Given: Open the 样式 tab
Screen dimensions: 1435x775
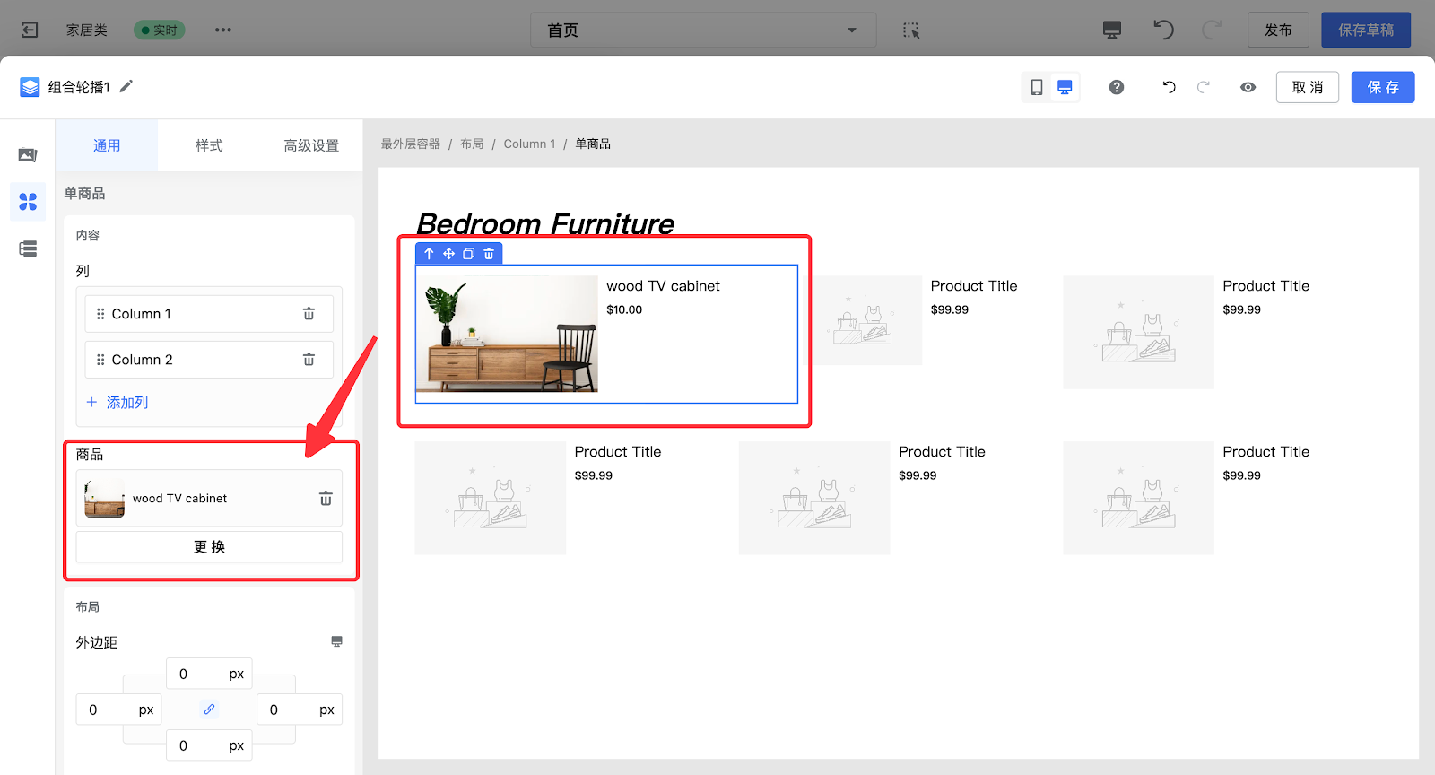Looking at the screenshot, I should [x=209, y=145].
